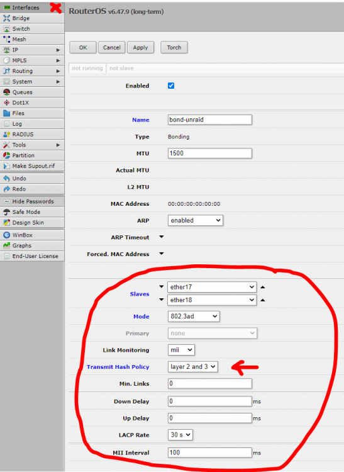
Task: Open Queues via its icon
Action: click(x=7, y=92)
